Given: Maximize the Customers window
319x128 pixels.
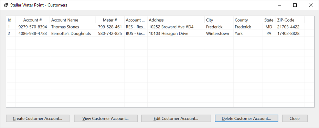Looking at the screenshot, I should coord(295,5).
